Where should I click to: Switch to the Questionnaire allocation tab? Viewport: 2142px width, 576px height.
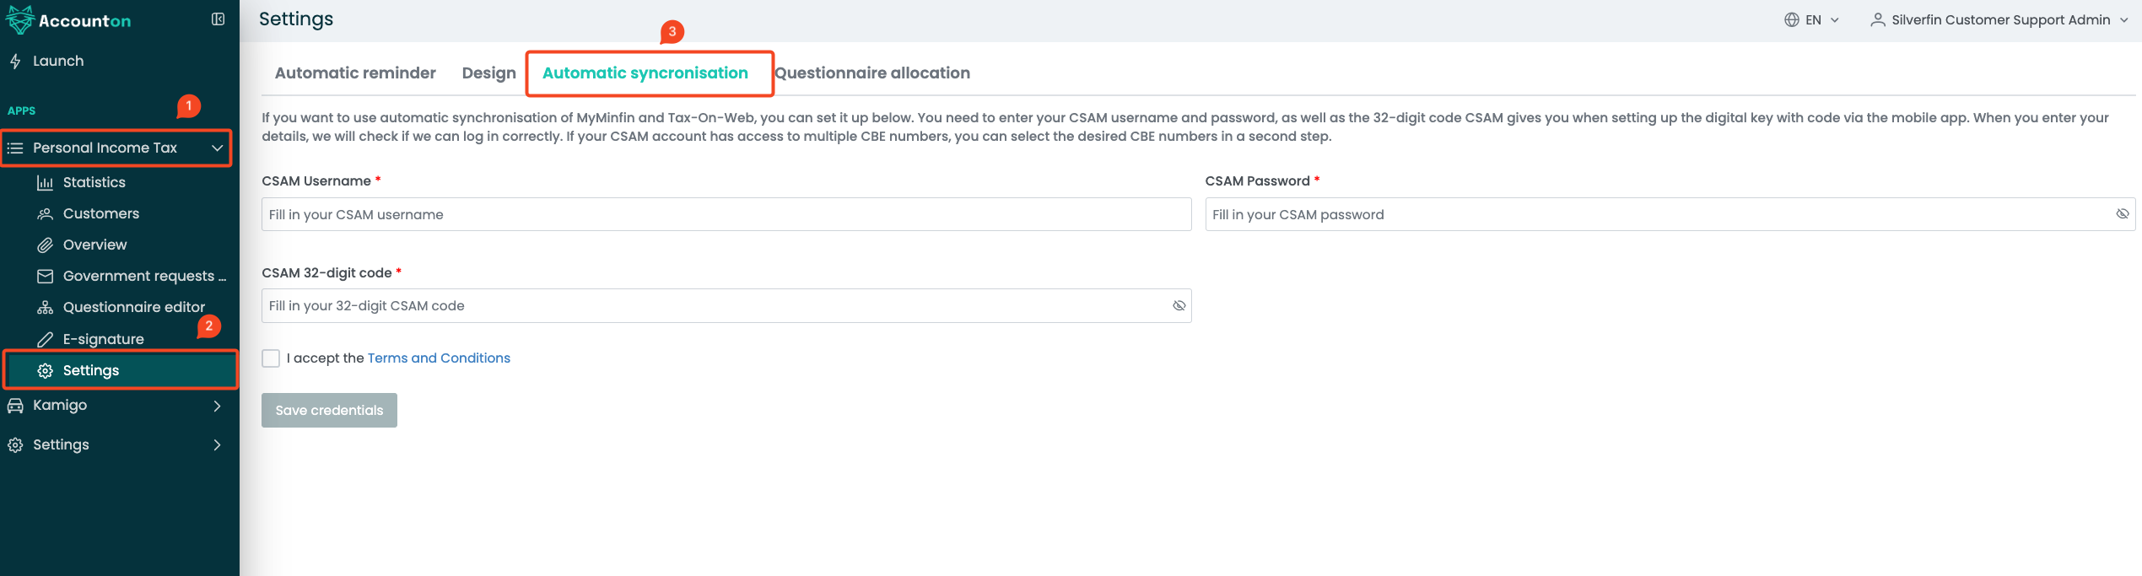coord(872,73)
